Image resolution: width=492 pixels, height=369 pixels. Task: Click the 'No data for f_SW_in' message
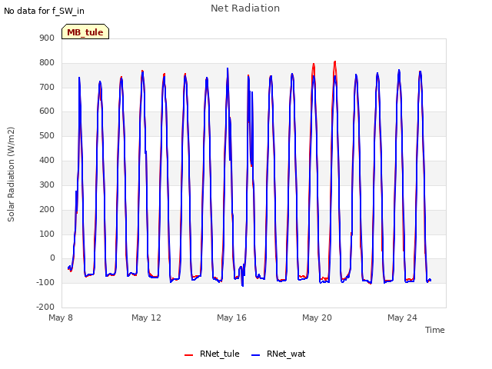point(44,11)
